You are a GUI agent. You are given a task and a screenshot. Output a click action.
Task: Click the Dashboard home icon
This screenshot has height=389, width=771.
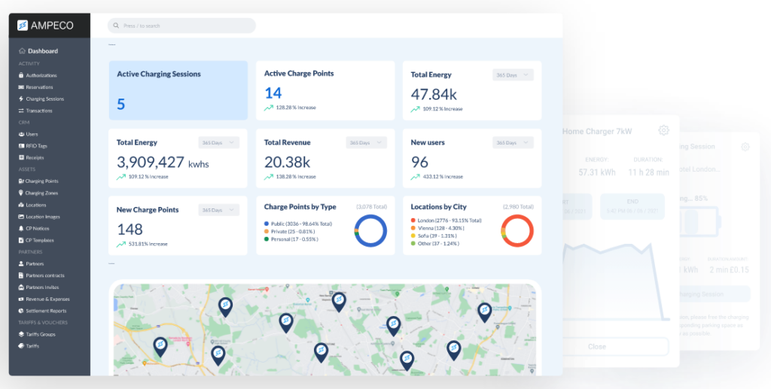[x=22, y=51]
